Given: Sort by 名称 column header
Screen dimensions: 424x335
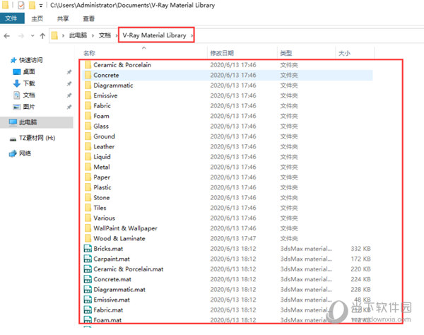Looking at the screenshot, I should [90, 53].
